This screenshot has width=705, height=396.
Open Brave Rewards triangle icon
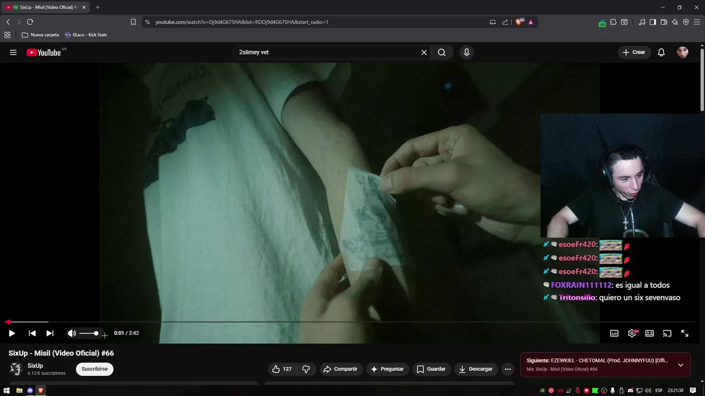[x=530, y=22]
